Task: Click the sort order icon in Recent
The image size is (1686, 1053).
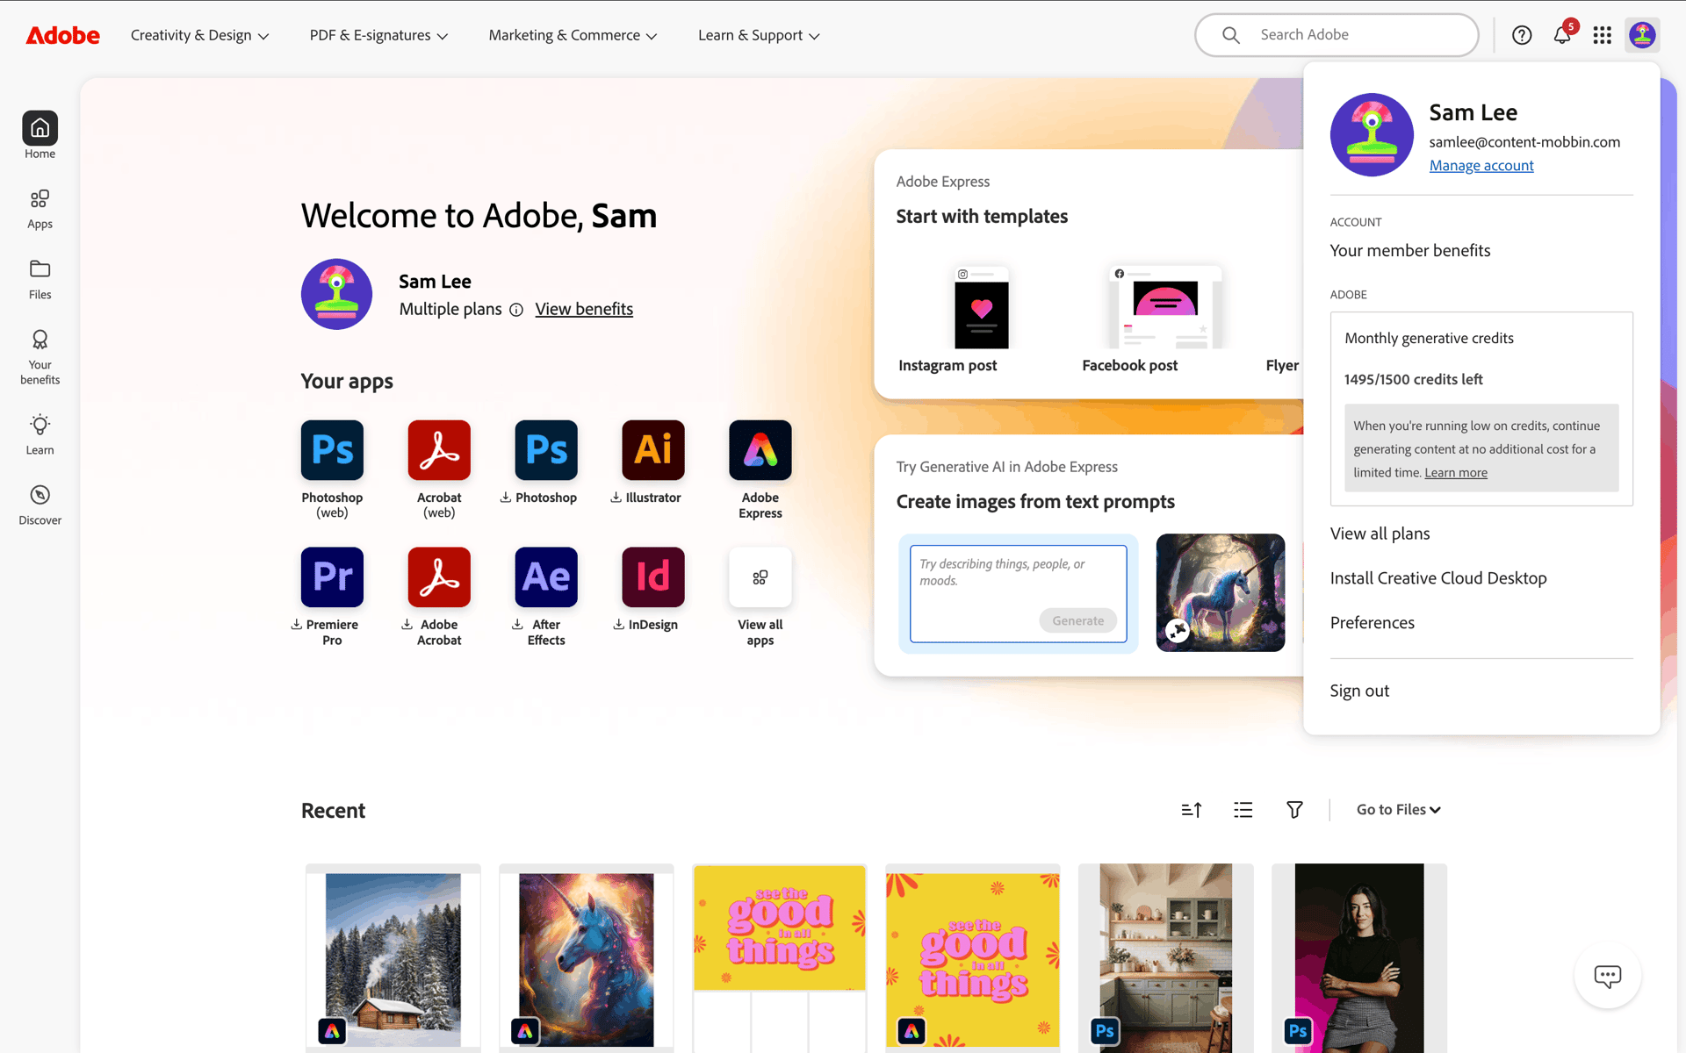Action: coord(1192,810)
